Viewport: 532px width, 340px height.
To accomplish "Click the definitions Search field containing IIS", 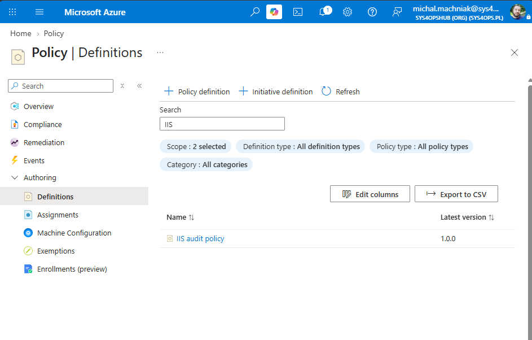I will click(x=222, y=124).
